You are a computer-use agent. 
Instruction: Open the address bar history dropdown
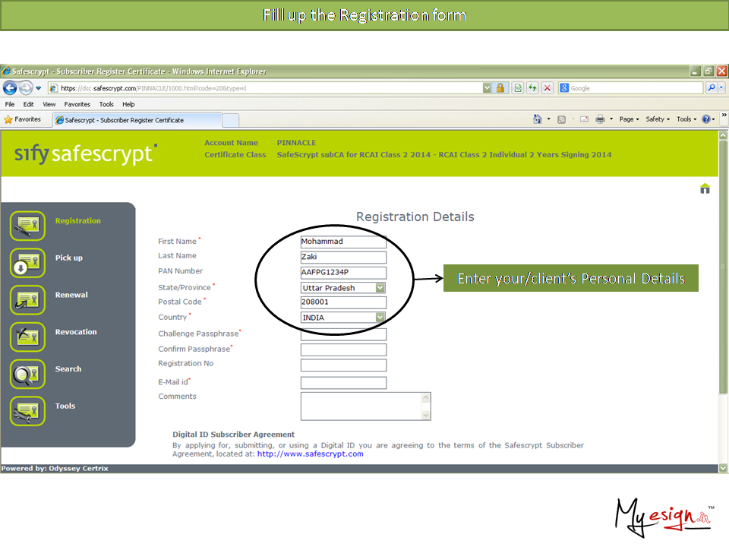tap(487, 88)
